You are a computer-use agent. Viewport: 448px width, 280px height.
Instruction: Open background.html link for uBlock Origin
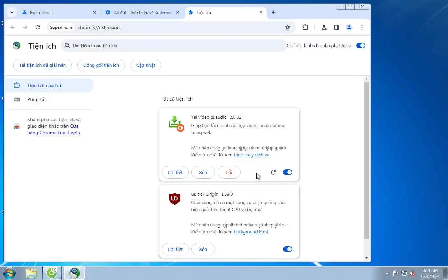coord(251,232)
